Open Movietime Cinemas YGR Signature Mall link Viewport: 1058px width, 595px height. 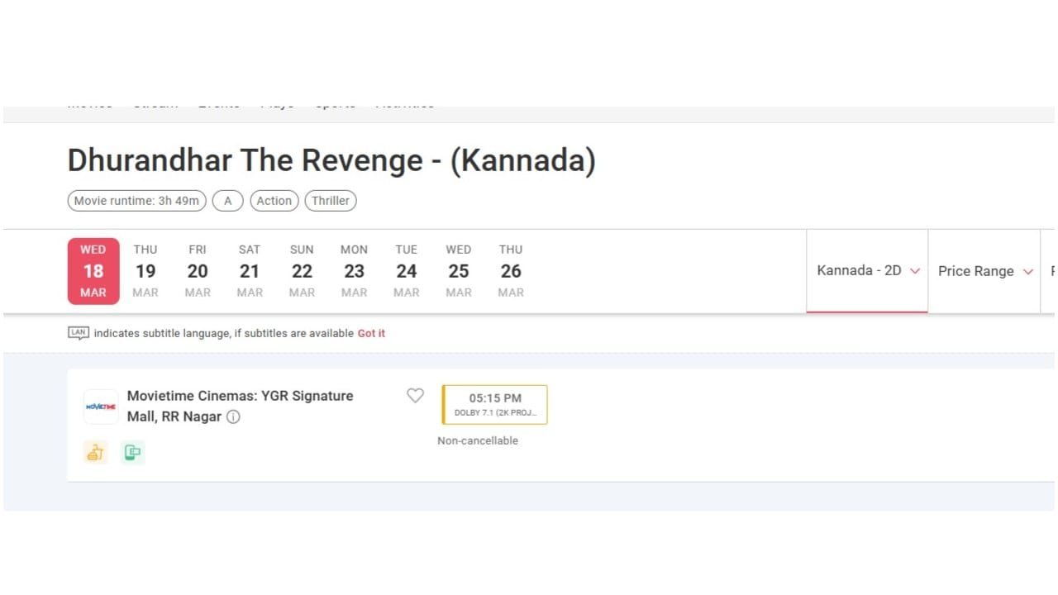point(240,396)
